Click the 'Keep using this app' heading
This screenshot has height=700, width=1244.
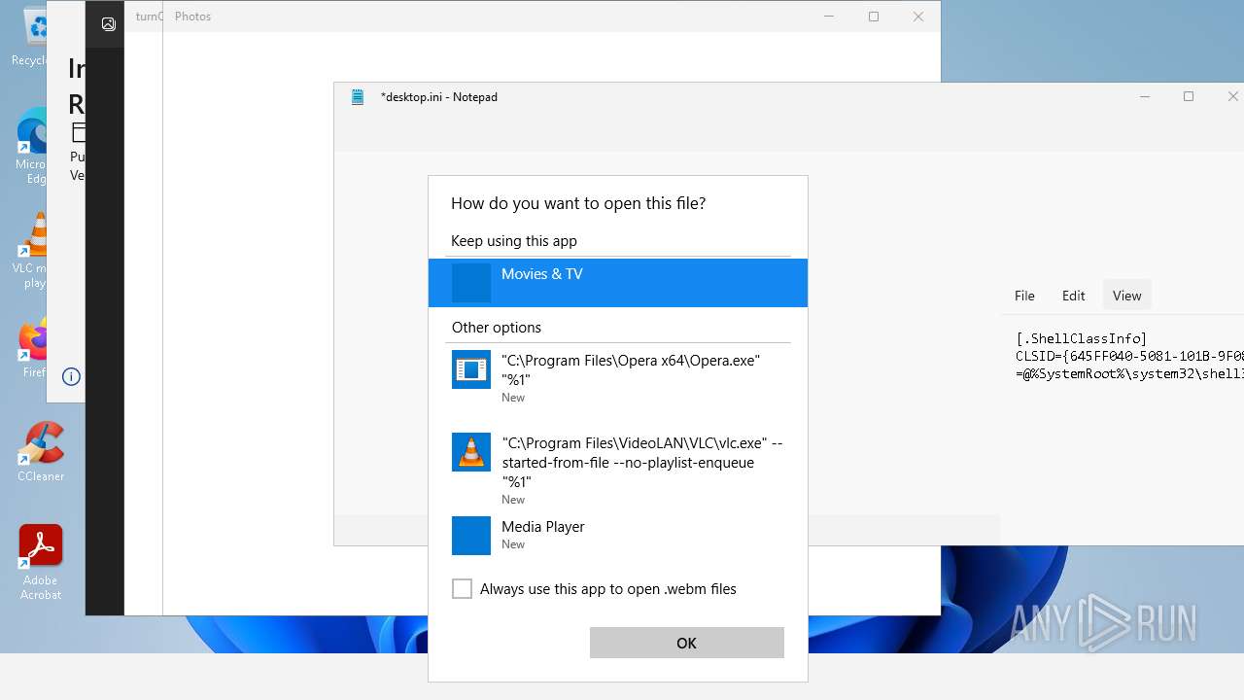point(514,241)
